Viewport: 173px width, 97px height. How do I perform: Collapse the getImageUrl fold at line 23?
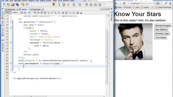tap(11, 64)
